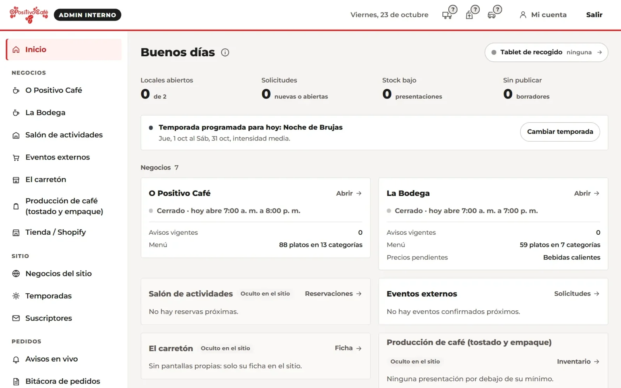Open O Positivo Café in sidebar
Image resolution: width=621 pixels, height=388 pixels.
(64, 90)
